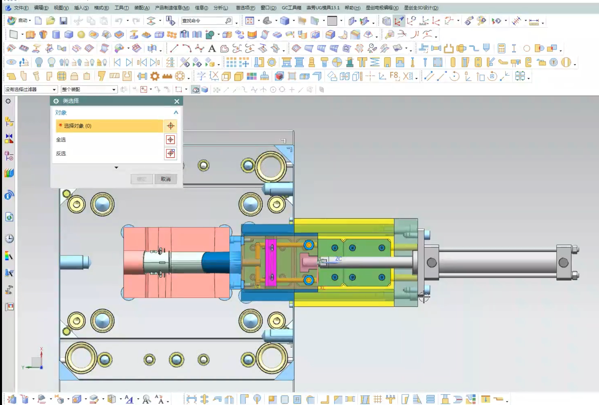Viewport: 599px width, 405px height.
Task: Expand the Undo history dropdown arrow
Action: tap(127, 21)
